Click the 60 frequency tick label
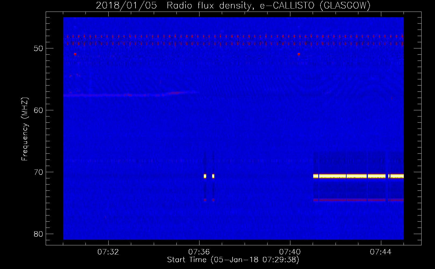 point(38,110)
